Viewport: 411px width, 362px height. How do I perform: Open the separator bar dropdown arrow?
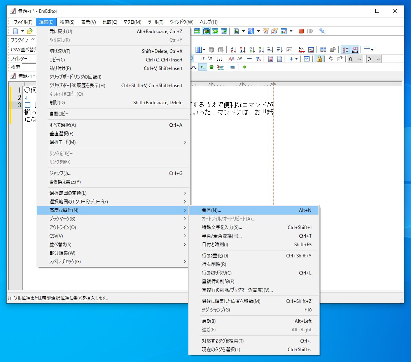[372, 49]
